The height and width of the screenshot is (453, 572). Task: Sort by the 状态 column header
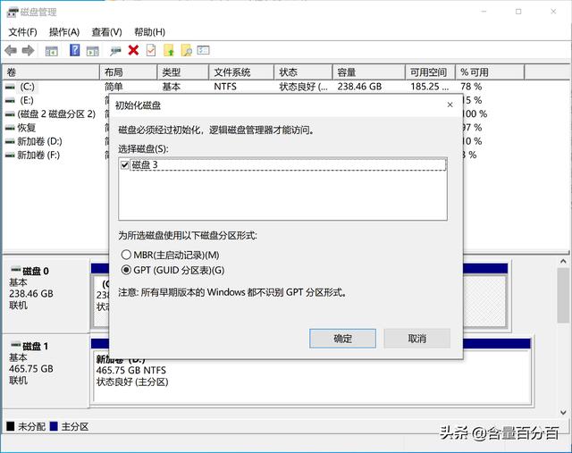304,72
